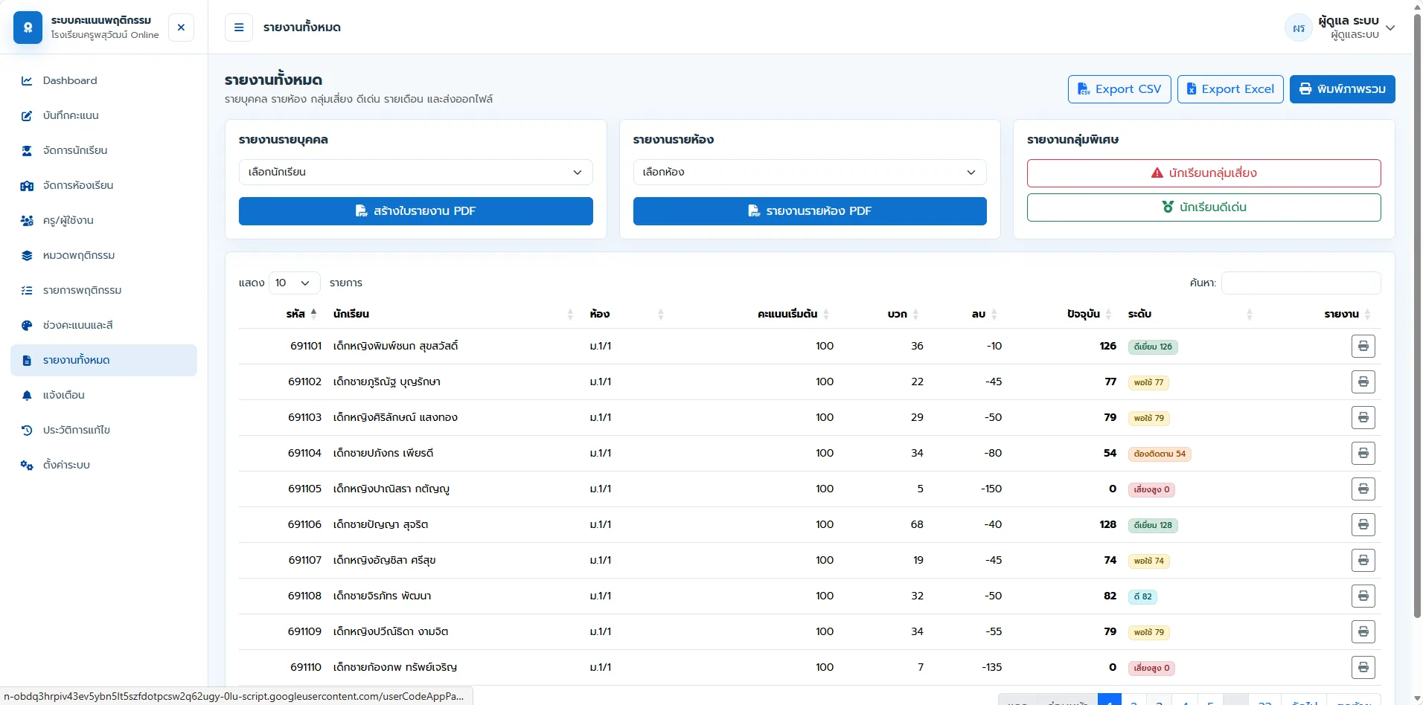The image size is (1423, 705).
Task: Open หมวดพฤติกรรม page
Action: pos(103,255)
